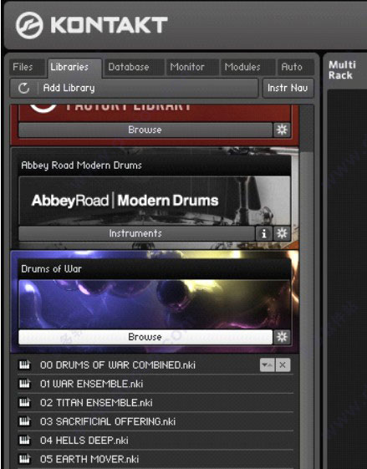Select 04 HELLS DEEP.nki
The height and width of the screenshot is (469, 367).
point(84,441)
